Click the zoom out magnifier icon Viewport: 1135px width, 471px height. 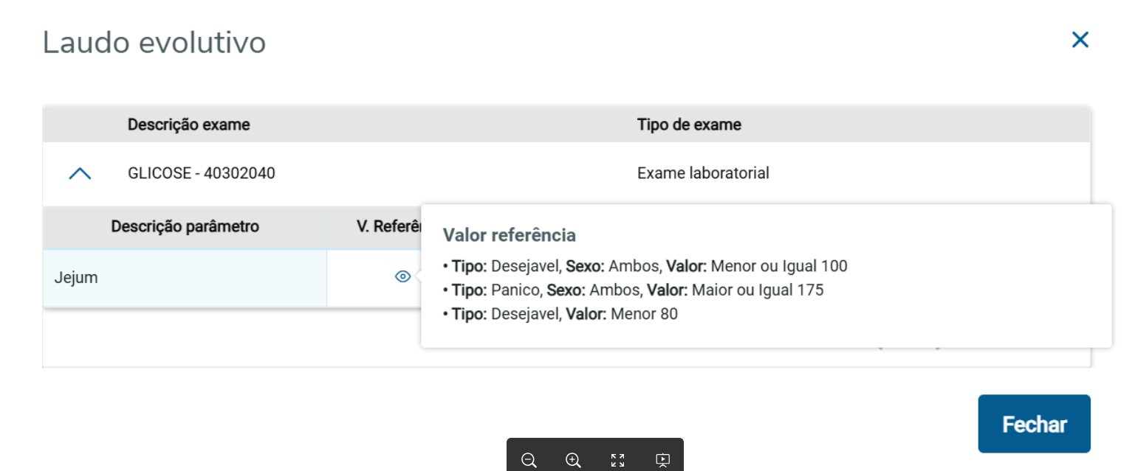(x=529, y=461)
